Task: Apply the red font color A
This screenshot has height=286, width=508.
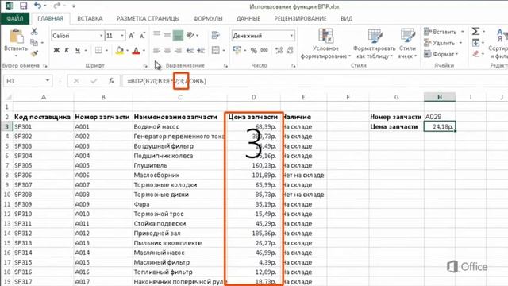Action: (136, 50)
